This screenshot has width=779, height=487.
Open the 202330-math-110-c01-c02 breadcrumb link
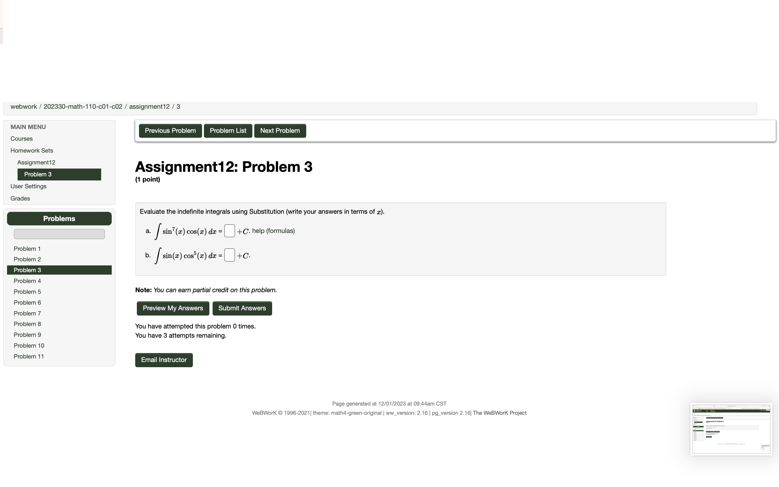83,106
